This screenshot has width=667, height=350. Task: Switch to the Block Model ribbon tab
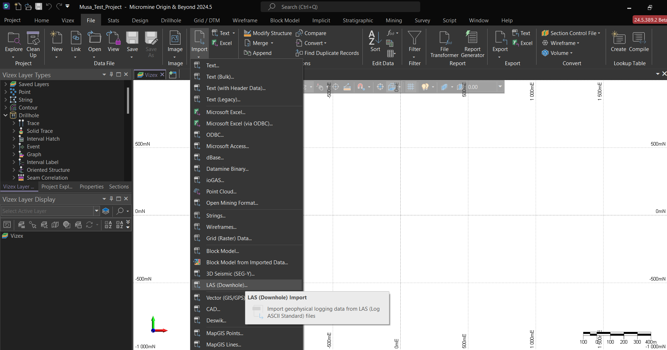[x=285, y=20]
